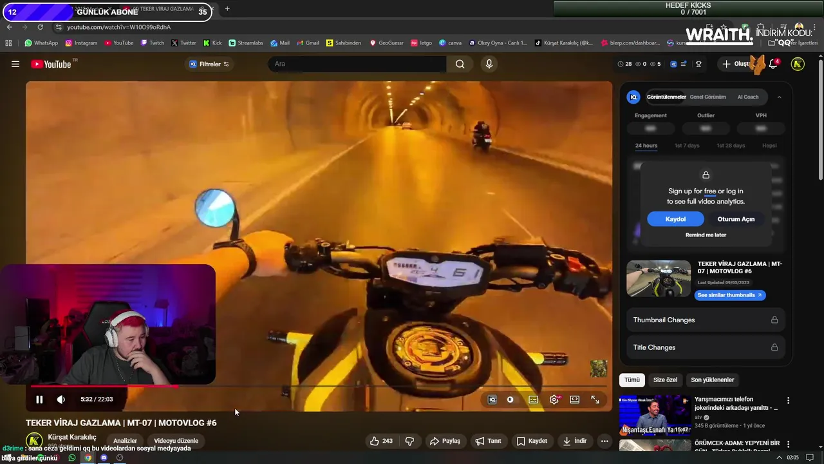Click the blue vidIQ icon in header
Viewport: 824px width, 464px height.
click(x=673, y=64)
